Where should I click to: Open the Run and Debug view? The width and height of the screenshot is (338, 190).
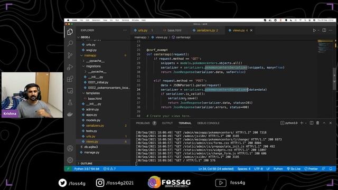70,67
